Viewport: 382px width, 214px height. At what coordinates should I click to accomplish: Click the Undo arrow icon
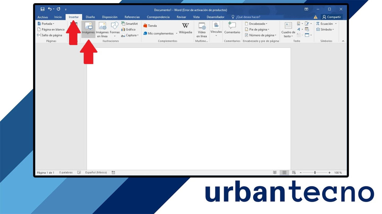[x=50, y=9]
